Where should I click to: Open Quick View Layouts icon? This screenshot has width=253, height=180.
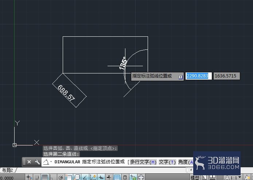coord(205,177)
